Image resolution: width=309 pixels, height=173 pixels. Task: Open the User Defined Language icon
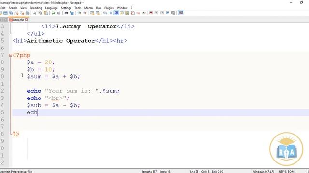pyautogui.click(x=122, y=13)
